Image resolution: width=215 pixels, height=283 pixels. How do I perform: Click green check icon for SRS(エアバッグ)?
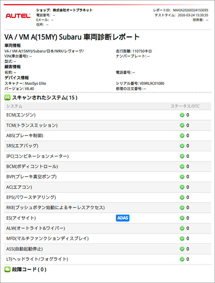click(x=182, y=146)
